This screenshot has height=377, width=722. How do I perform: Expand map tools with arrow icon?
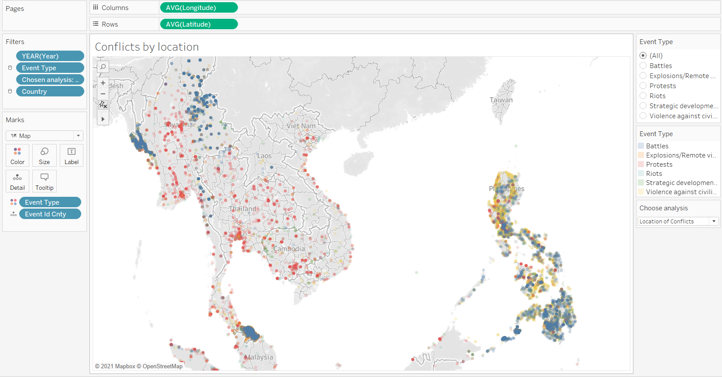(x=103, y=119)
